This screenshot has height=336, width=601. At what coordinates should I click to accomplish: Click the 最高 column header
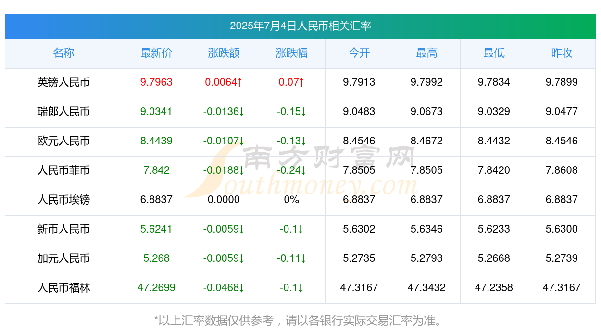point(426,53)
